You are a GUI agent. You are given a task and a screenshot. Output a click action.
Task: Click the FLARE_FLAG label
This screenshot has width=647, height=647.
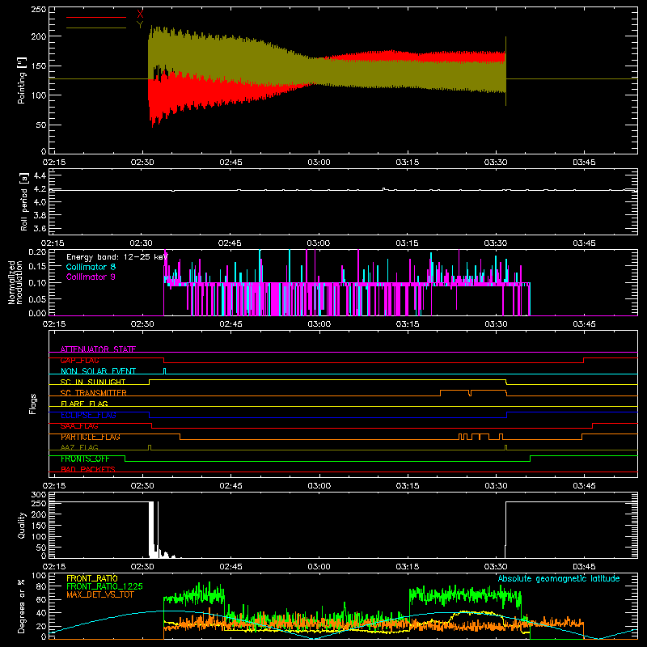pos(84,404)
